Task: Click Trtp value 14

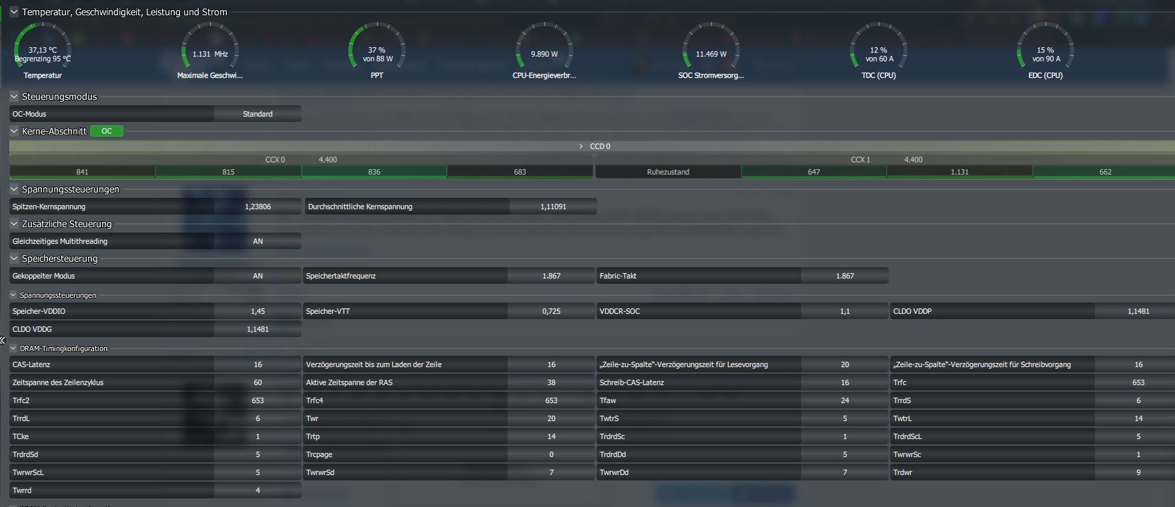Action: point(551,436)
